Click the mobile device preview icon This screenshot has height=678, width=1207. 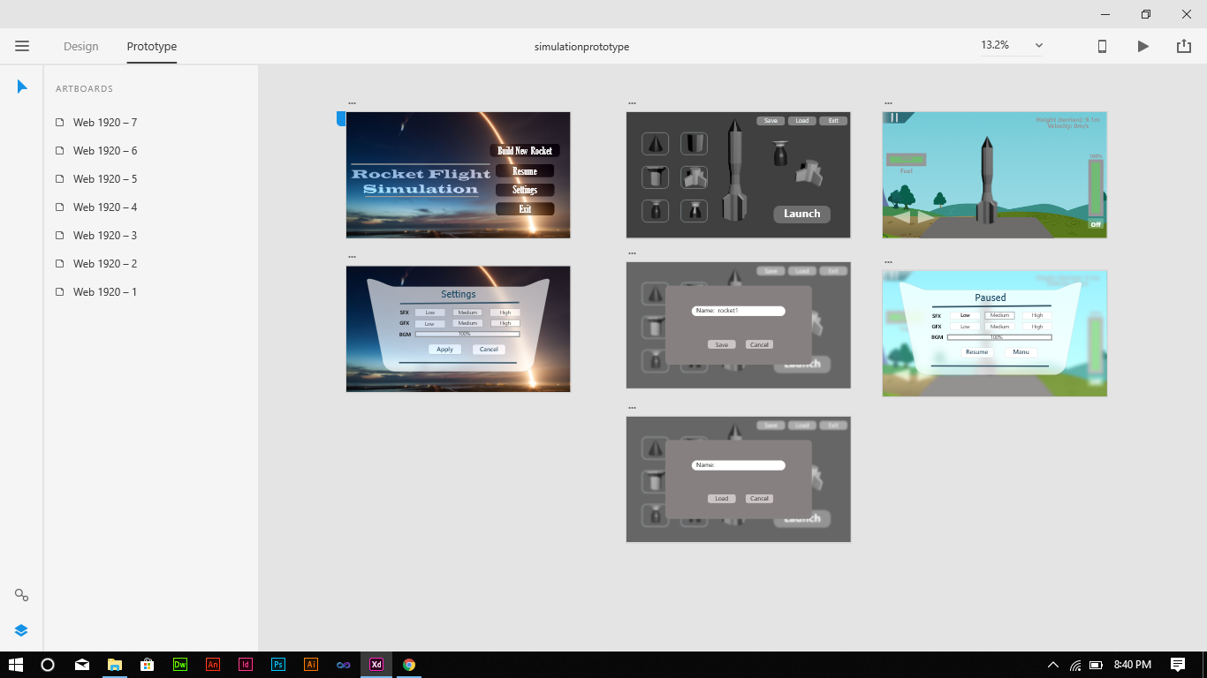pyautogui.click(x=1102, y=46)
